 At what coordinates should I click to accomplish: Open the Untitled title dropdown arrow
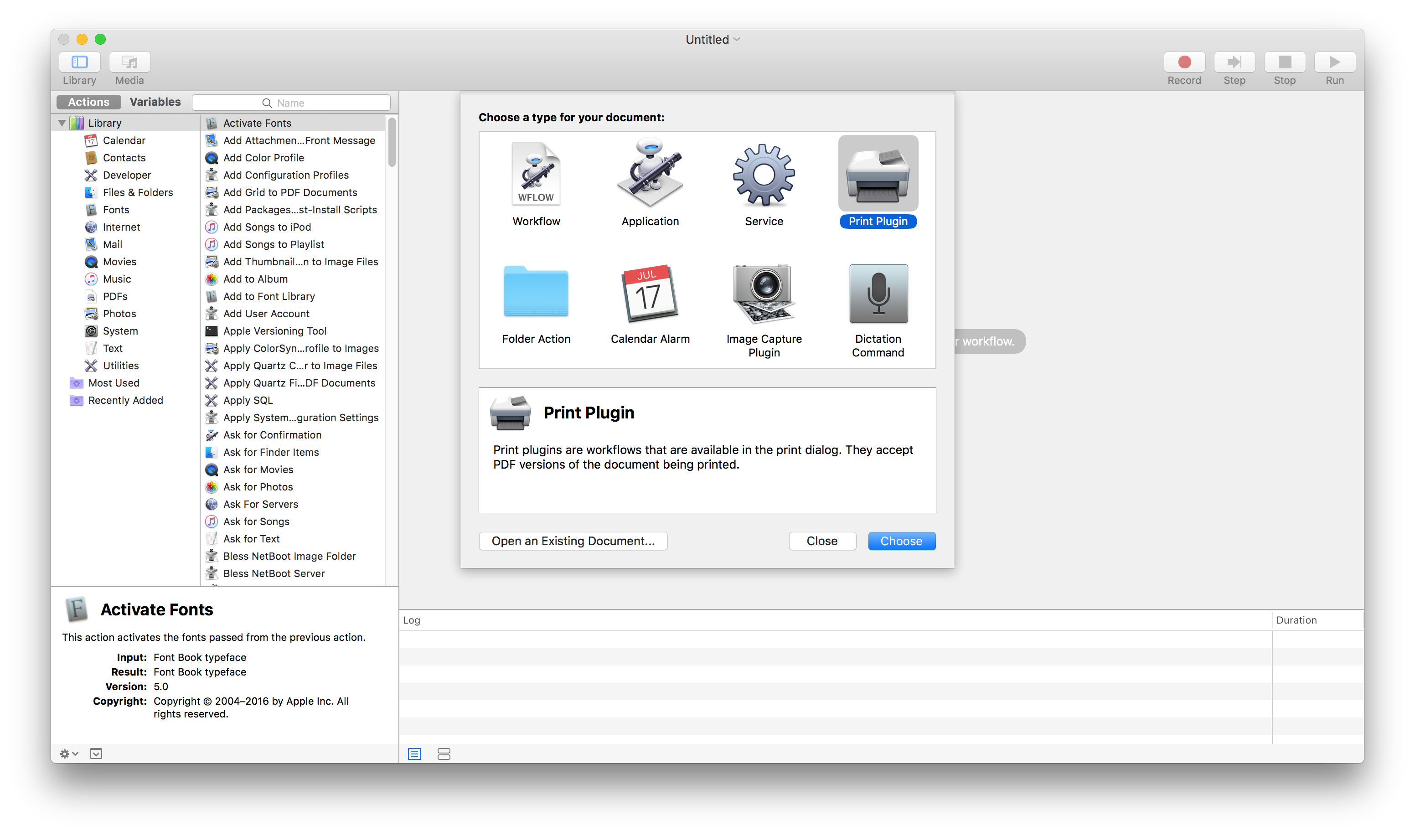coord(737,40)
